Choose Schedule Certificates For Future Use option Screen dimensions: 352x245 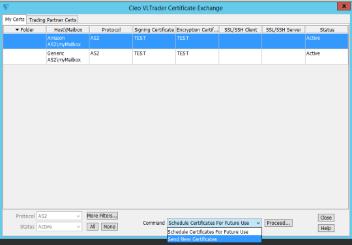tap(214, 232)
